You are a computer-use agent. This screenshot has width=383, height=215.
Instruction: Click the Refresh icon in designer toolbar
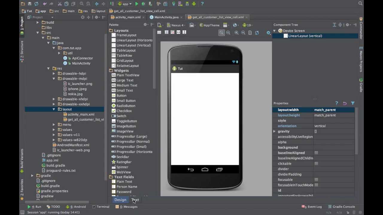pos(257,33)
